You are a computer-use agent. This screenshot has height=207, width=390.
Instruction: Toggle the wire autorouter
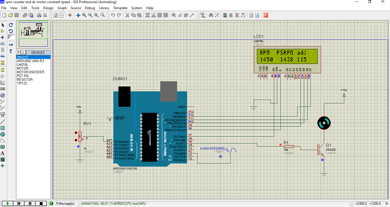point(203,15)
